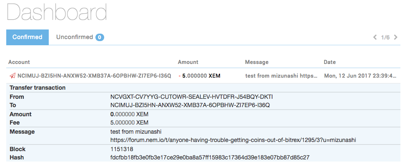Click the transaction hash value fdcfbb18
This screenshot has height=164, width=410.
point(210,157)
